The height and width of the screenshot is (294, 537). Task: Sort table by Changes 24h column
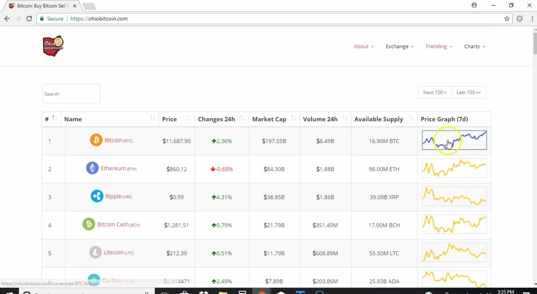242,119
